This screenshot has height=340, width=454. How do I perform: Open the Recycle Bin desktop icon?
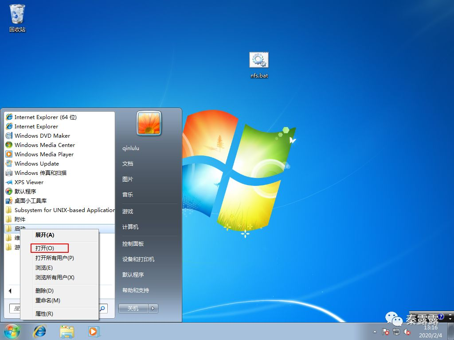pyautogui.click(x=17, y=18)
